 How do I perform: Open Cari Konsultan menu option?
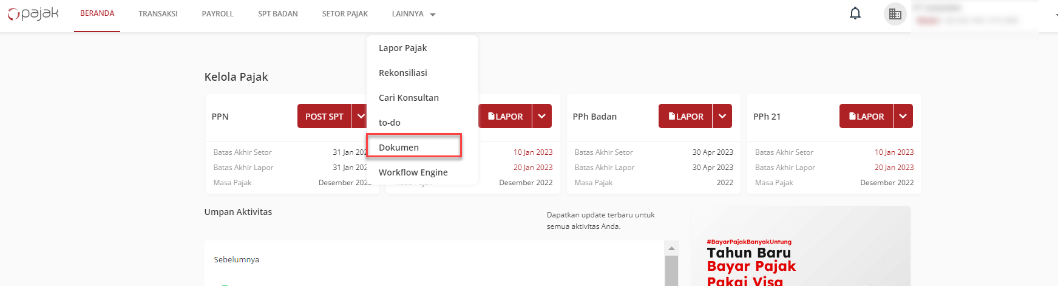click(x=409, y=98)
